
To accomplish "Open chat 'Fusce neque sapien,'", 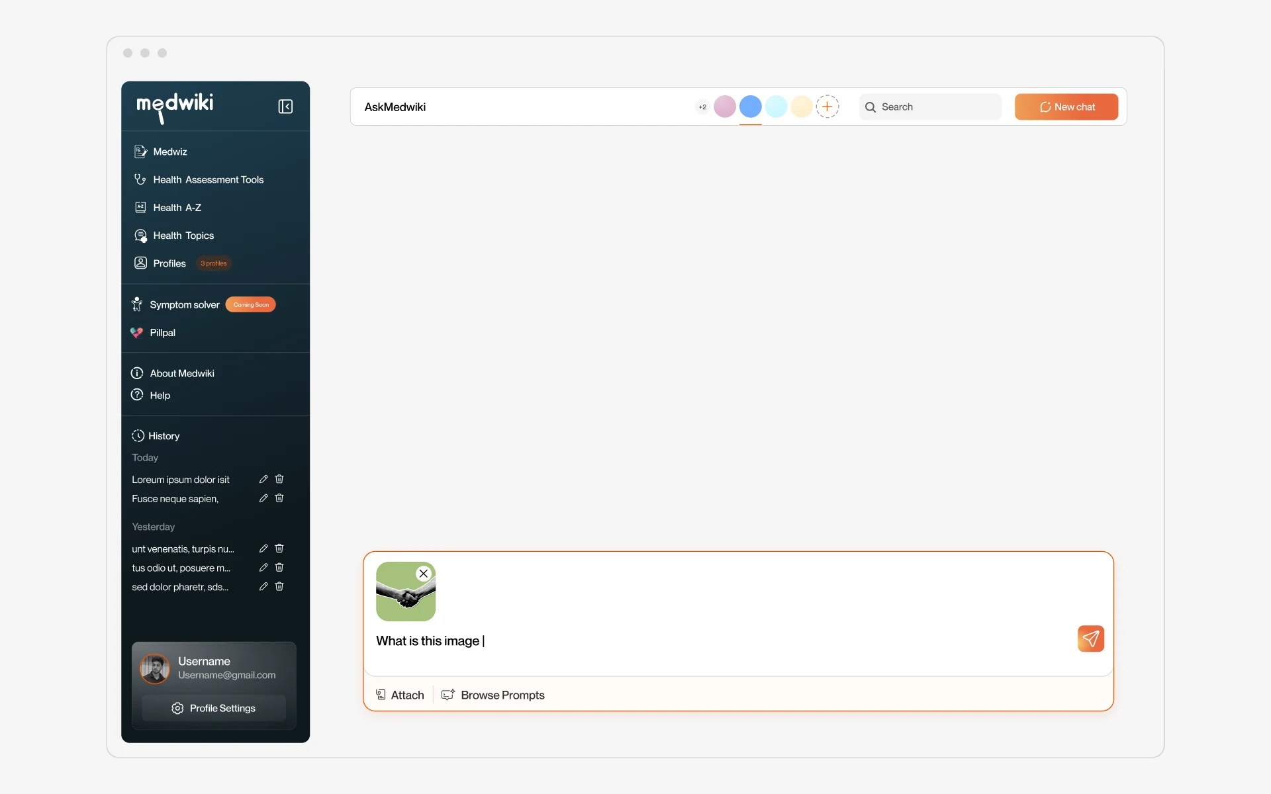I will click(175, 499).
